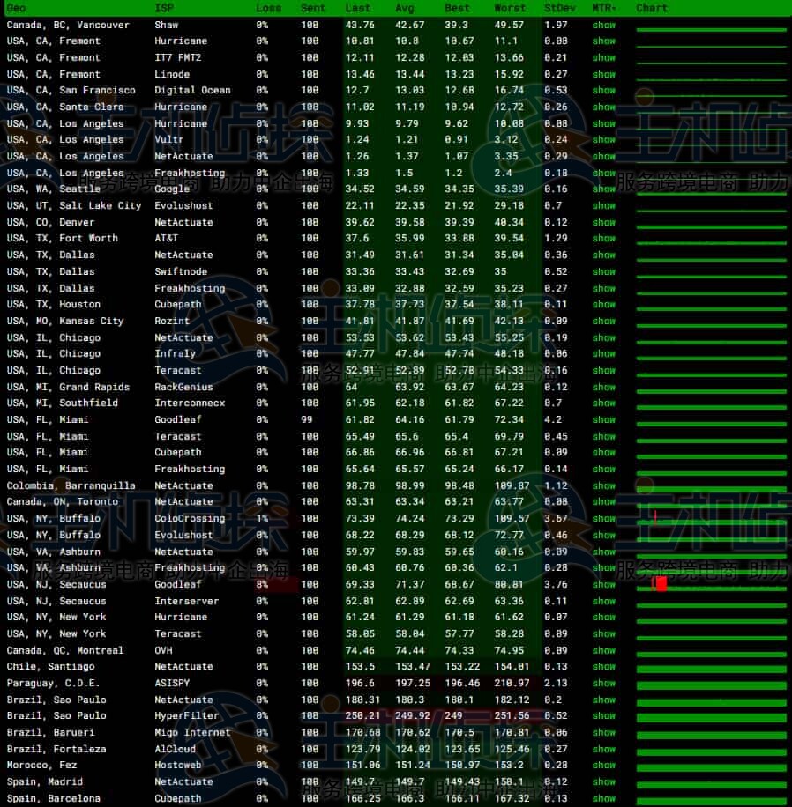
Task: Select 'USA, MI, Southfield' geo cell
Action: coord(63,403)
